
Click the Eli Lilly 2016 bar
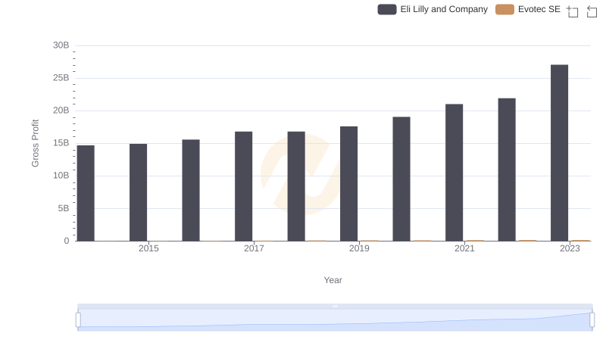tap(191, 190)
